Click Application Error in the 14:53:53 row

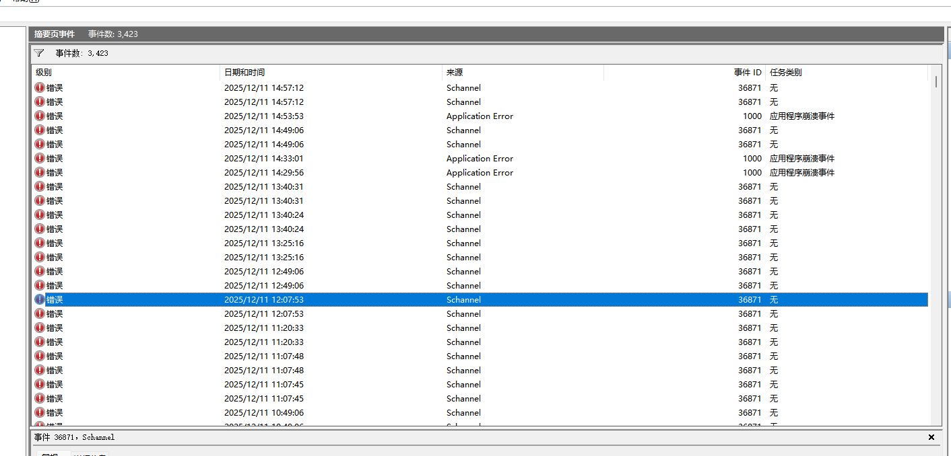click(480, 116)
